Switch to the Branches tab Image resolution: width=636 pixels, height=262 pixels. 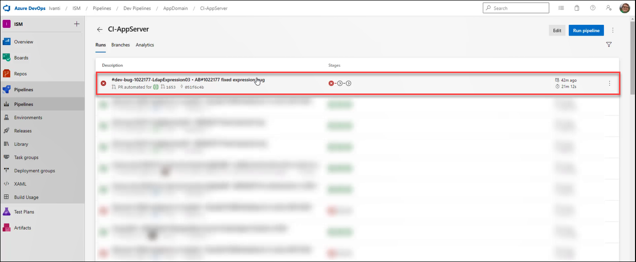(x=120, y=45)
